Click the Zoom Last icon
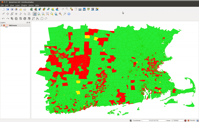The width and height of the screenshot is (199, 122). [x=60, y=14]
